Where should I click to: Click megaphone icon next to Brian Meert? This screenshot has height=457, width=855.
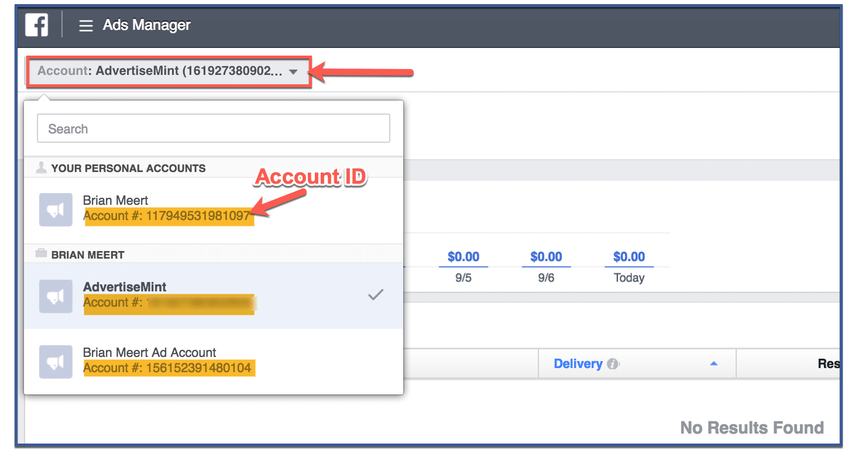(56, 209)
